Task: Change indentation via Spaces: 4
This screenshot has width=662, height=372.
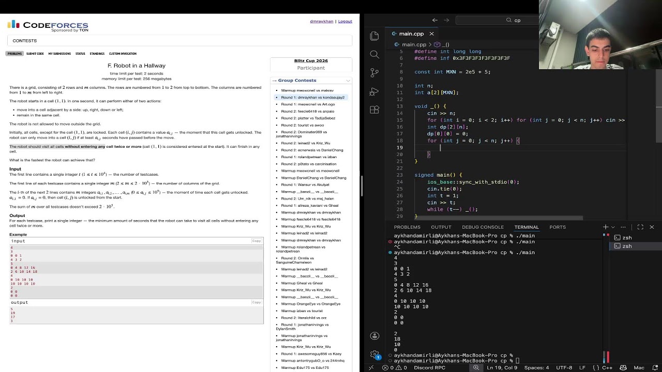Action: (536, 368)
